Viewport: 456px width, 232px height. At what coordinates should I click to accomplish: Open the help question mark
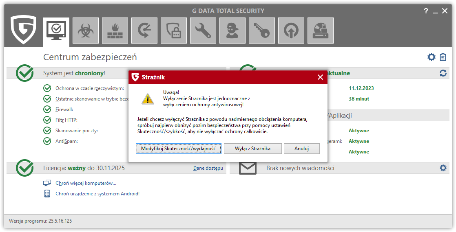tap(426, 11)
